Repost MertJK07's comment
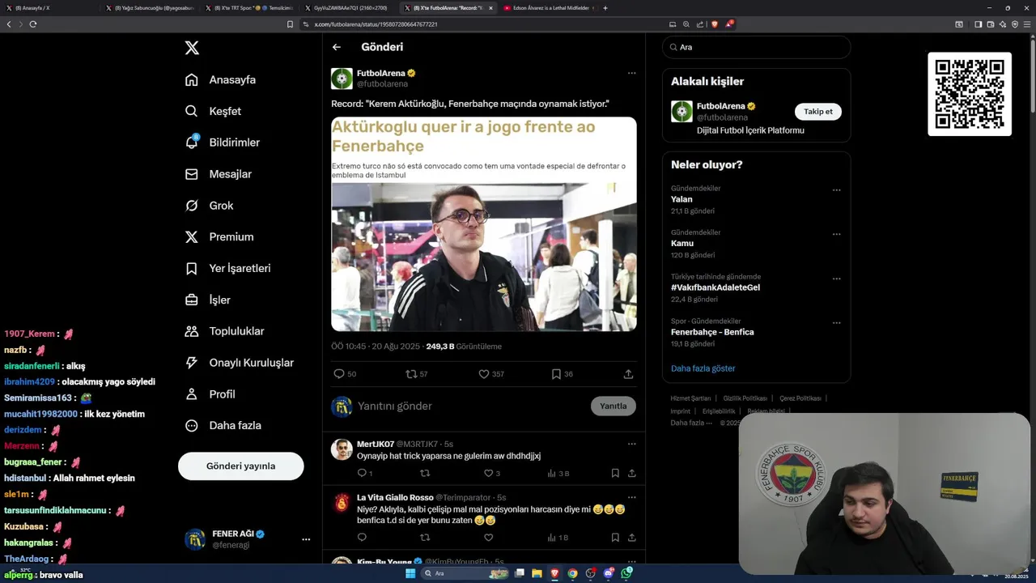The image size is (1036, 583). [x=425, y=473]
